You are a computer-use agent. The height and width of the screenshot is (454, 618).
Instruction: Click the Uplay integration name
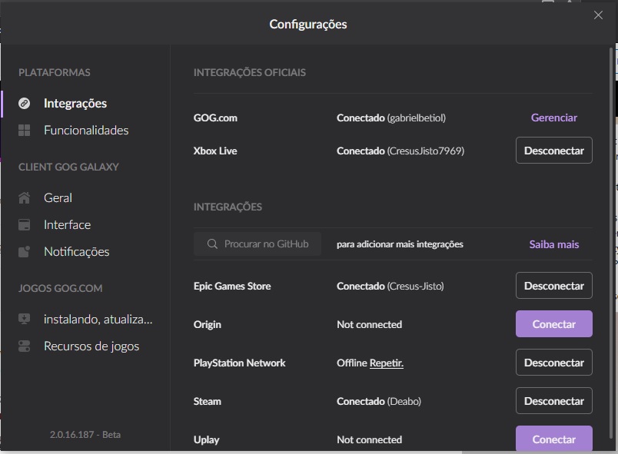tap(206, 440)
